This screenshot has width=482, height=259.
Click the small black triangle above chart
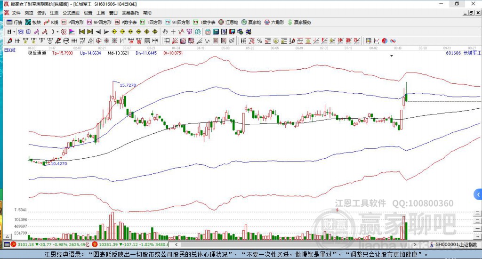pos(392,56)
